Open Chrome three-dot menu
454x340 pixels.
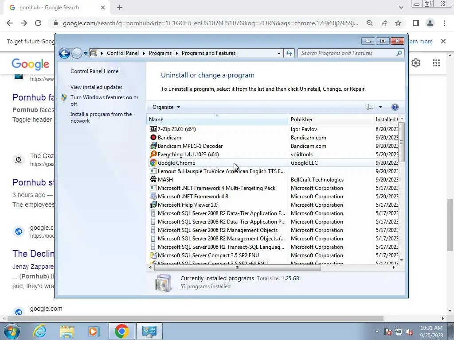(x=444, y=23)
